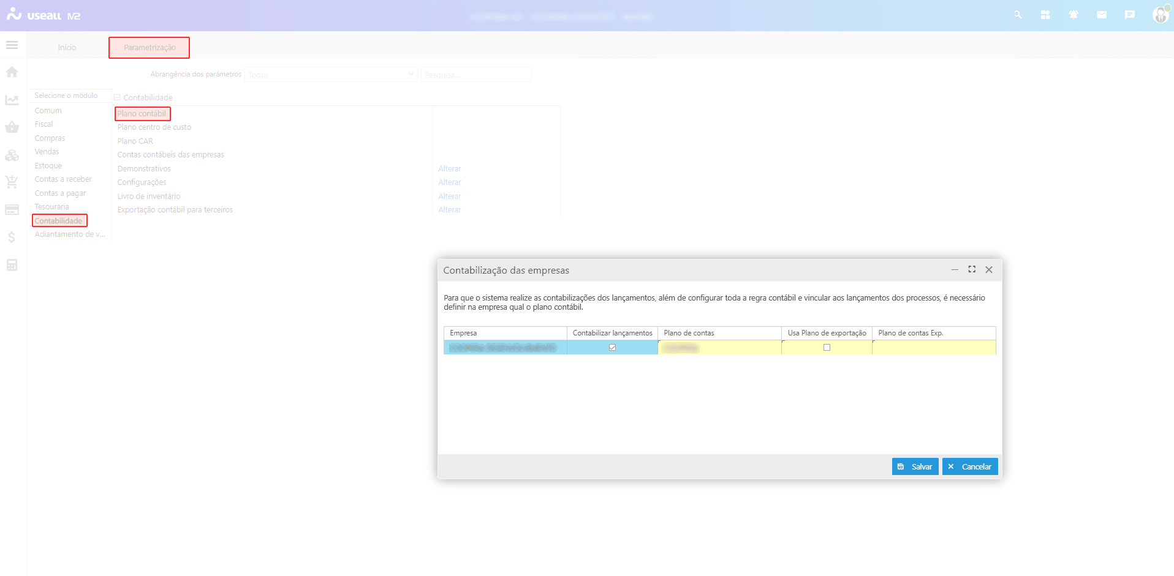The image size is (1174, 576).
Task: Open the notifications bell in the header
Action: (x=1074, y=15)
